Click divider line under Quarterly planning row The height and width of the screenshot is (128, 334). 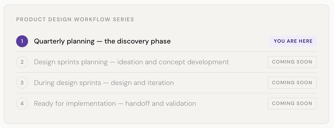tap(166, 52)
